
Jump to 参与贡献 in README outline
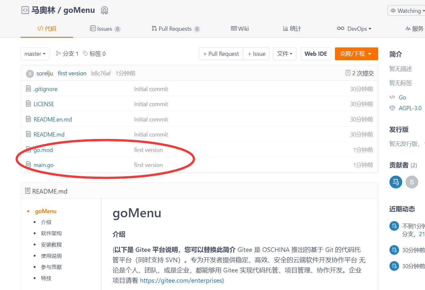tap(51, 267)
